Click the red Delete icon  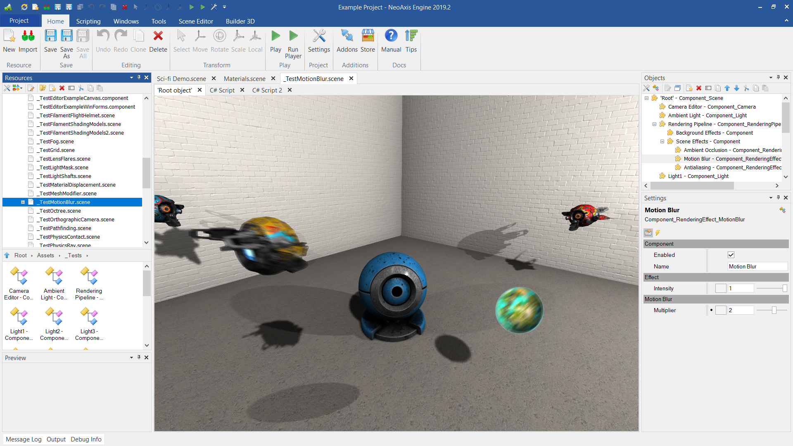click(158, 36)
